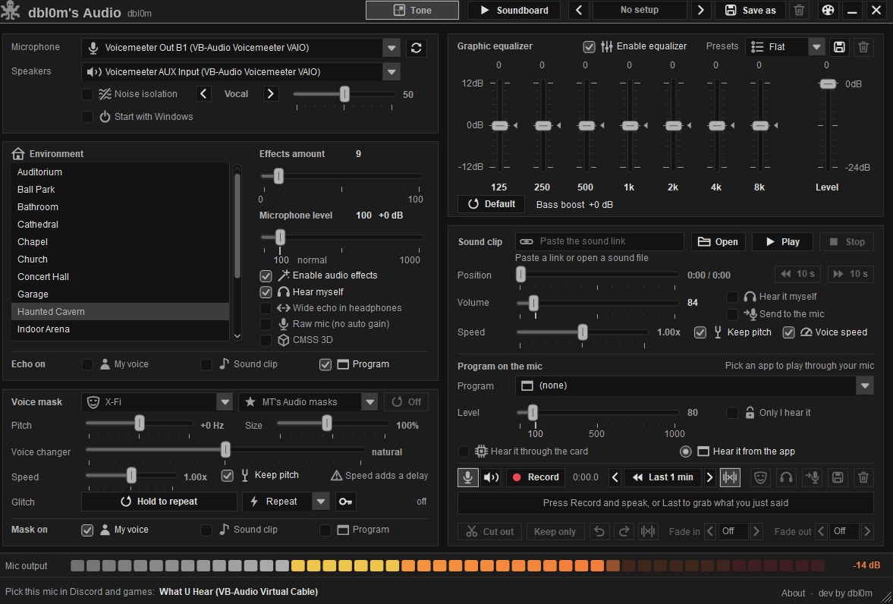
Task: Reset equalizer with Default button
Action: 491,204
